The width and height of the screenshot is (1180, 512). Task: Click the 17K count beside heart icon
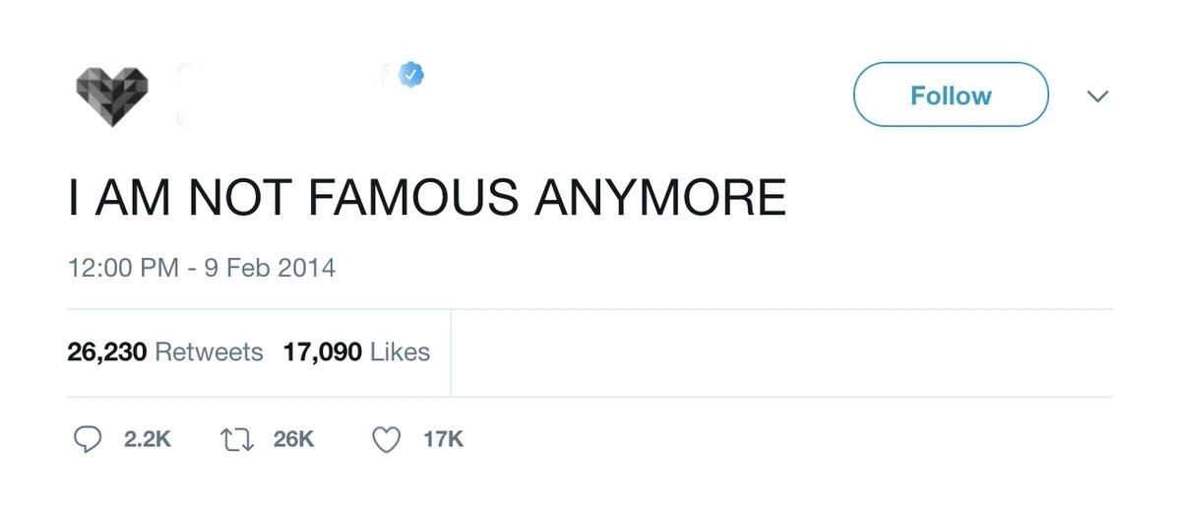coord(443,439)
